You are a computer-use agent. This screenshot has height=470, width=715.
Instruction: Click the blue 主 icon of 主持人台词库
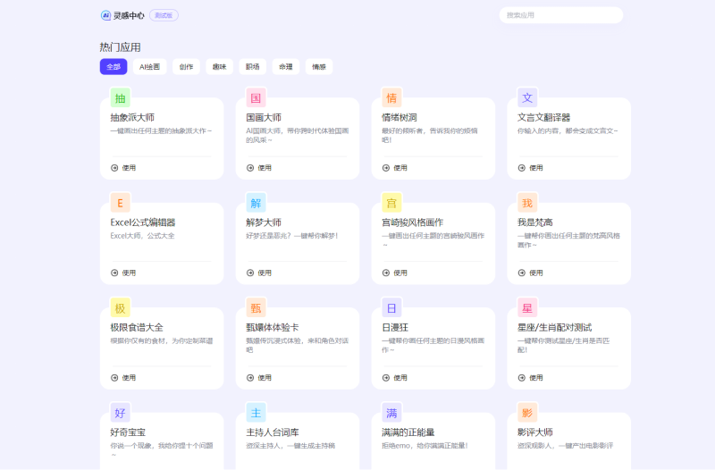tap(256, 413)
